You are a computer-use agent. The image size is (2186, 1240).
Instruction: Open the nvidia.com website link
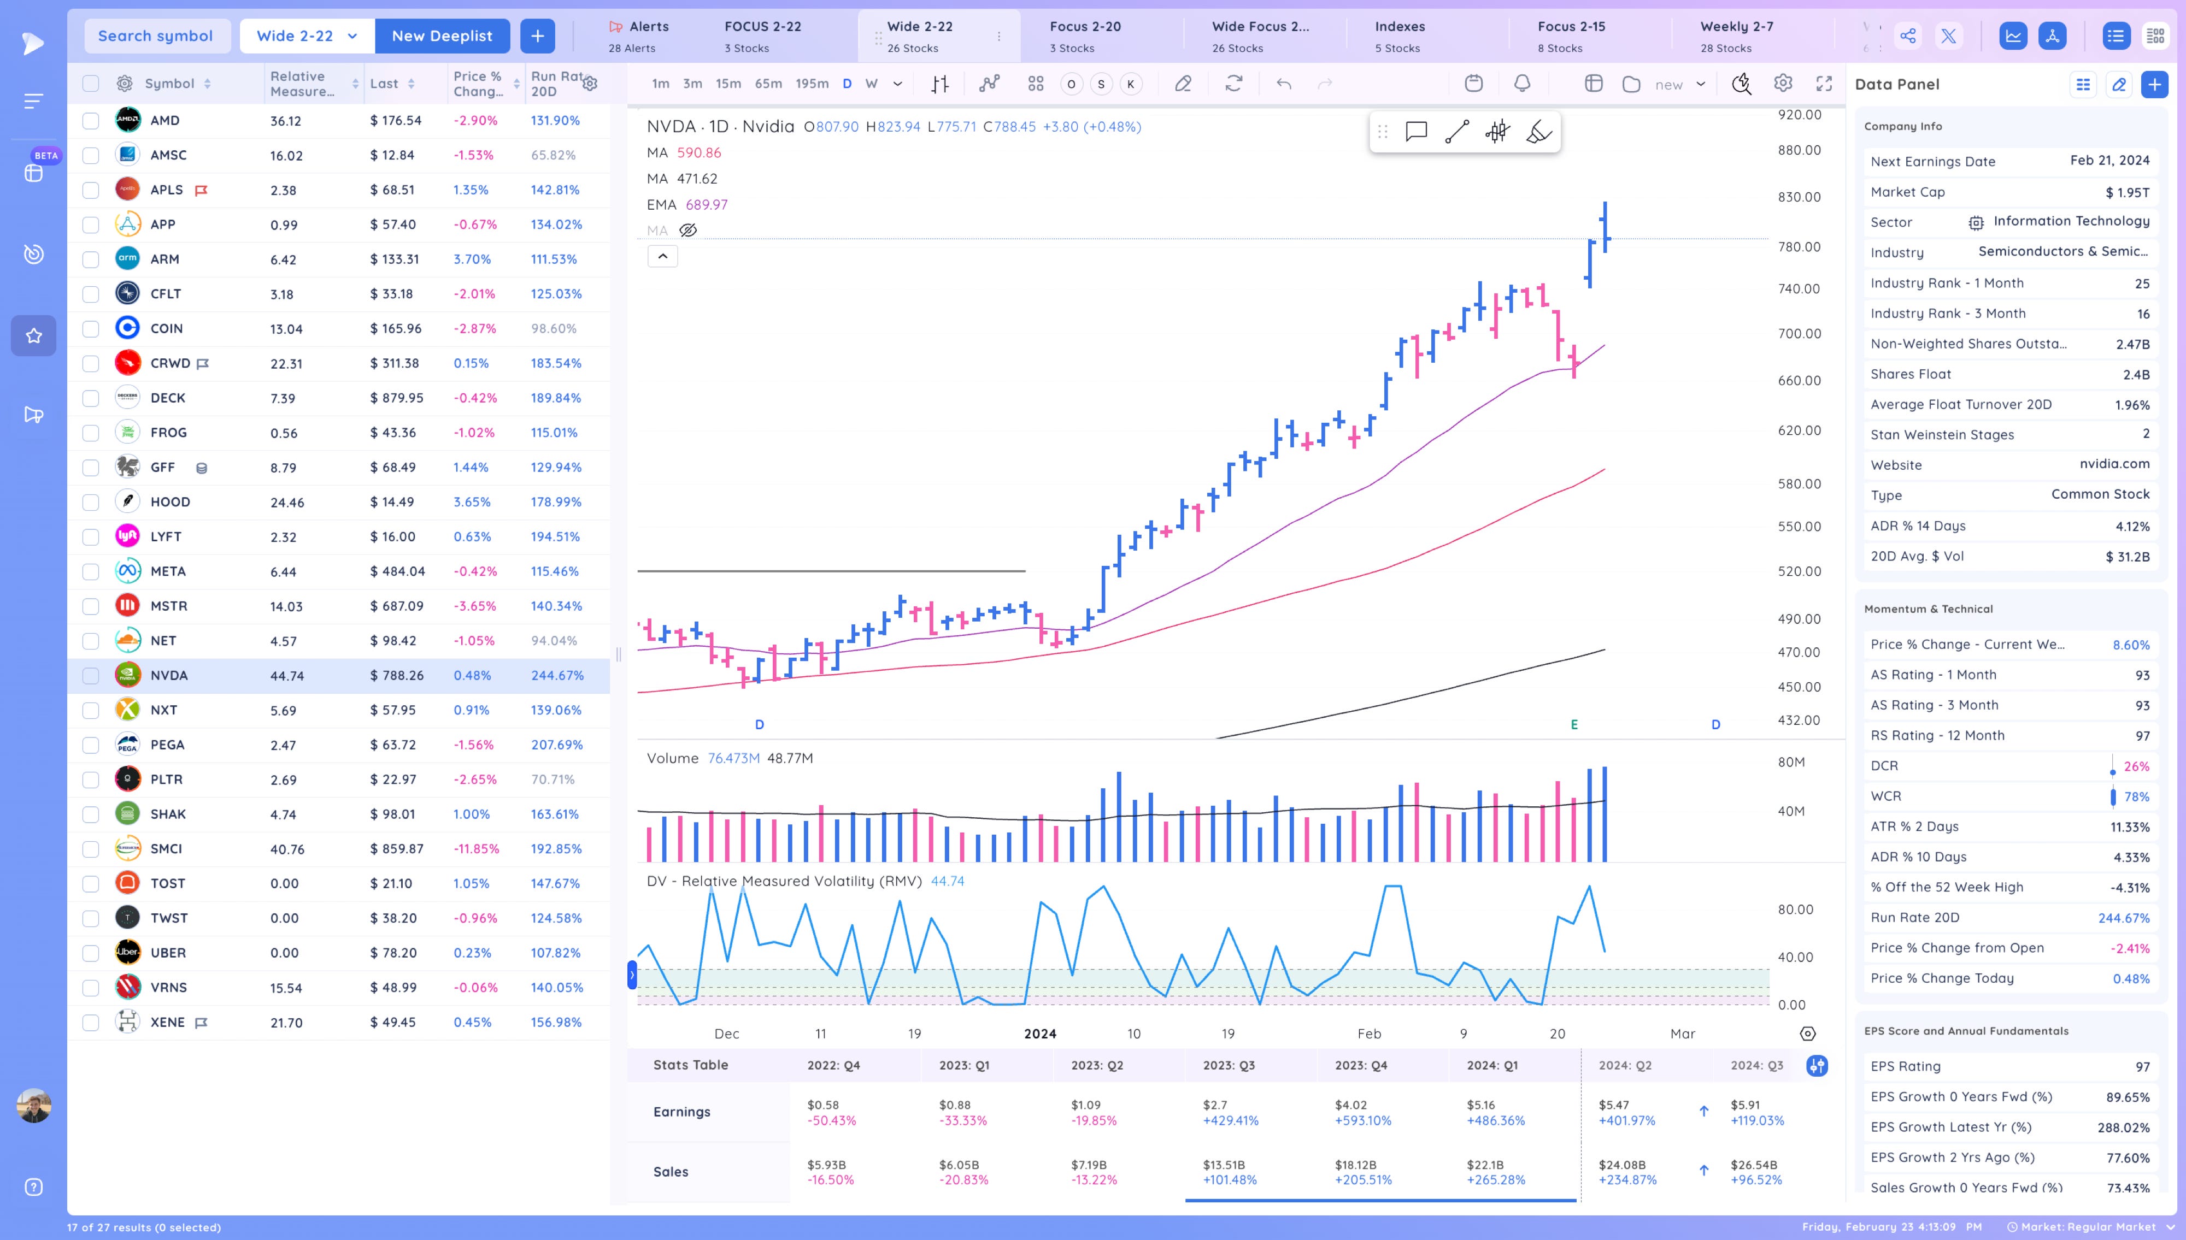pos(2114,464)
